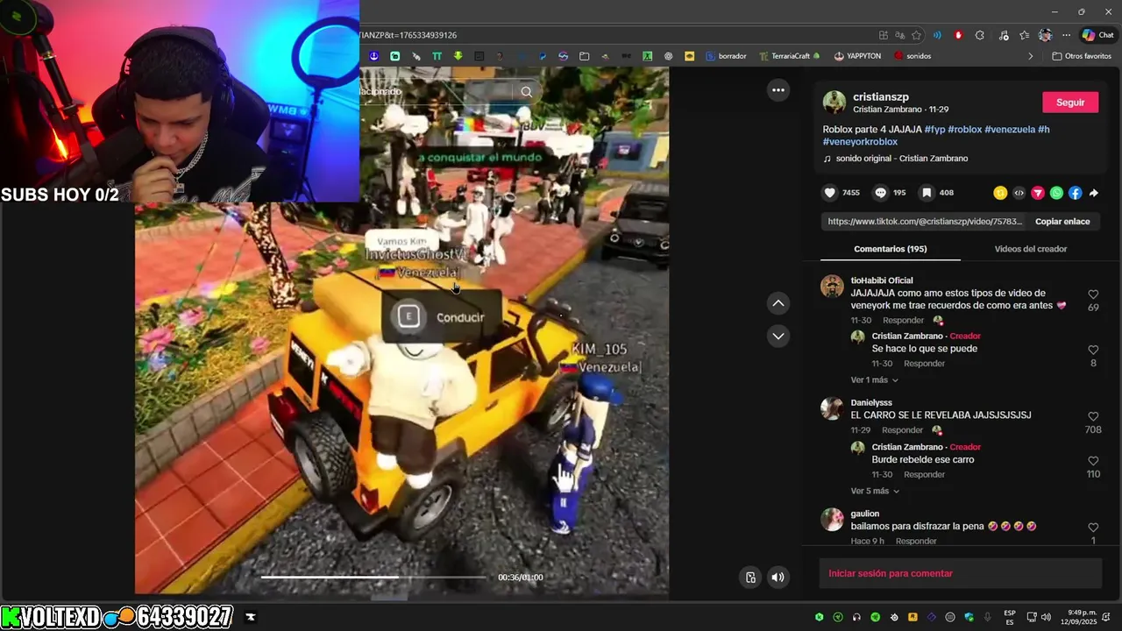Open the cristianszp username link
The width and height of the screenshot is (1122, 631).
[x=880, y=97]
